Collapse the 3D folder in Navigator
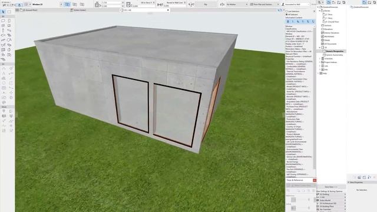377x212 pixels. point(320,48)
